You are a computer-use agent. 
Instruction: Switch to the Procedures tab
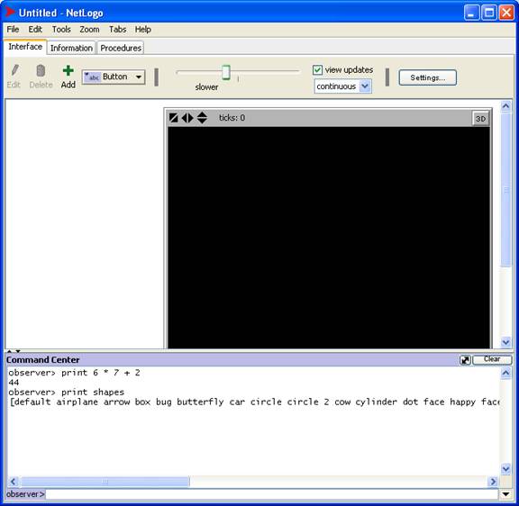coord(121,48)
